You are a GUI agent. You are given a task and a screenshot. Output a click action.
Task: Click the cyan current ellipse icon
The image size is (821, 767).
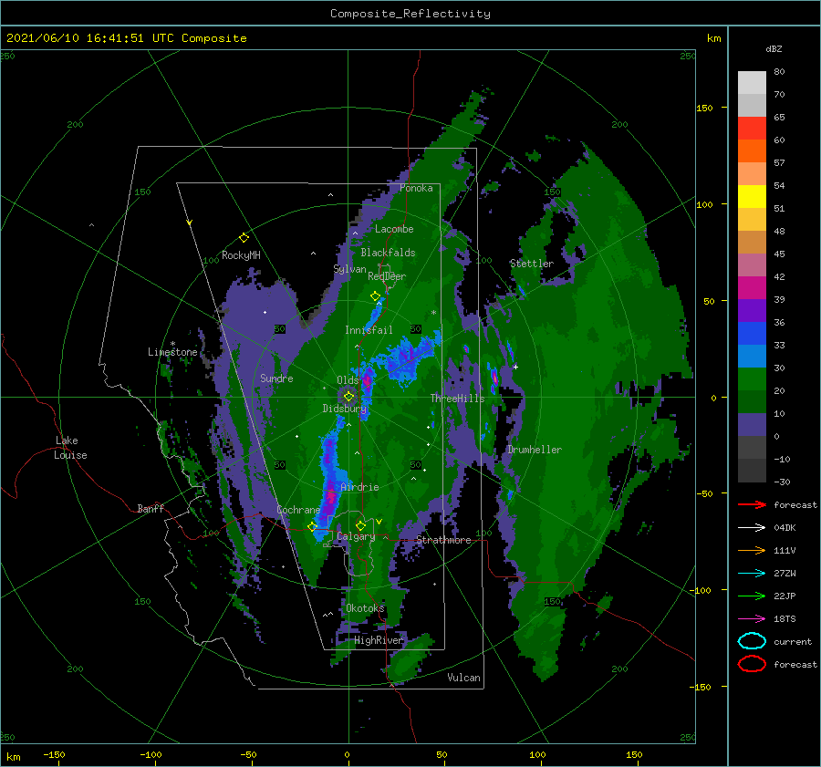[x=752, y=641]
